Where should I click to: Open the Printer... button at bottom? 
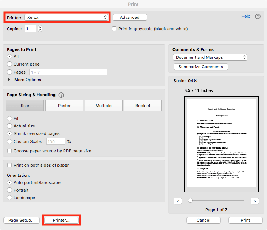coord(61,220)
